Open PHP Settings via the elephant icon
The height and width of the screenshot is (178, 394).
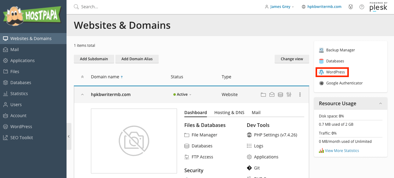(249, 135)
